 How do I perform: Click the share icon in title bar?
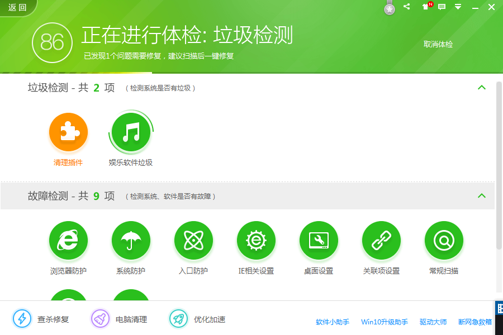click(x=406, y=7)
